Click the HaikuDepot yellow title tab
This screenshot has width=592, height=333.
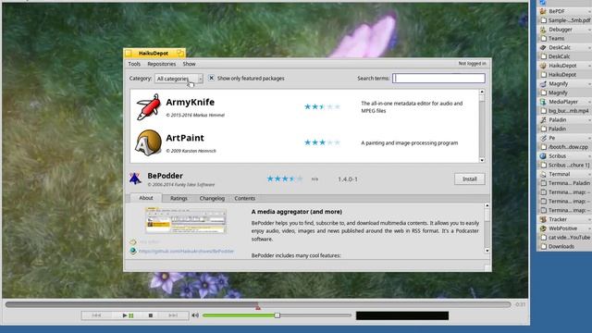click(154, 53)
